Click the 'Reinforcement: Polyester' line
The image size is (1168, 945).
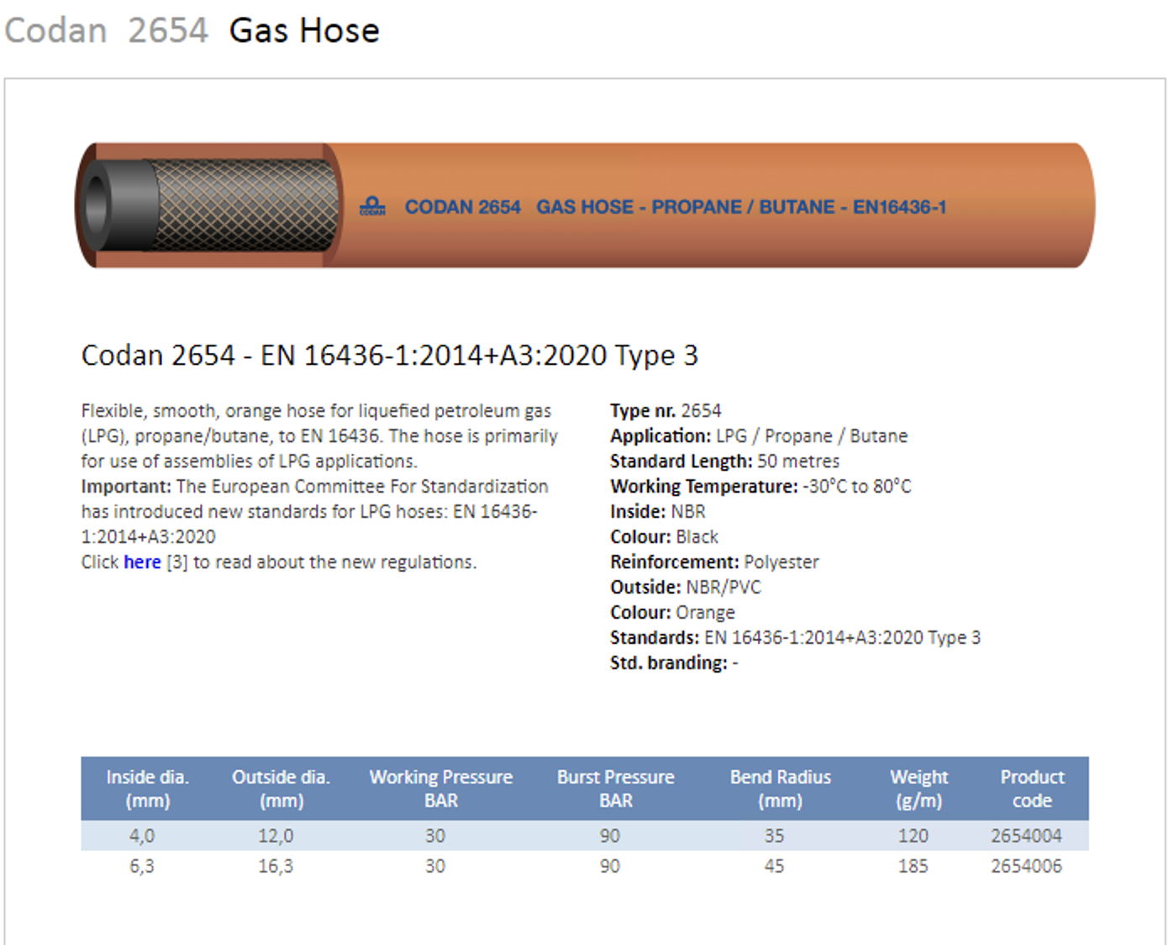tap(714, 562)
